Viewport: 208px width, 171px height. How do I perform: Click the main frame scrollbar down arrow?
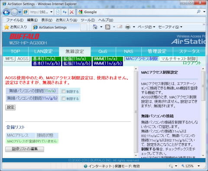(x=136, y=155)
